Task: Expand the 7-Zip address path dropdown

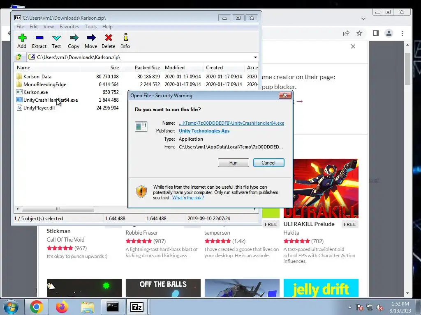Action: (x=255, y=57)
